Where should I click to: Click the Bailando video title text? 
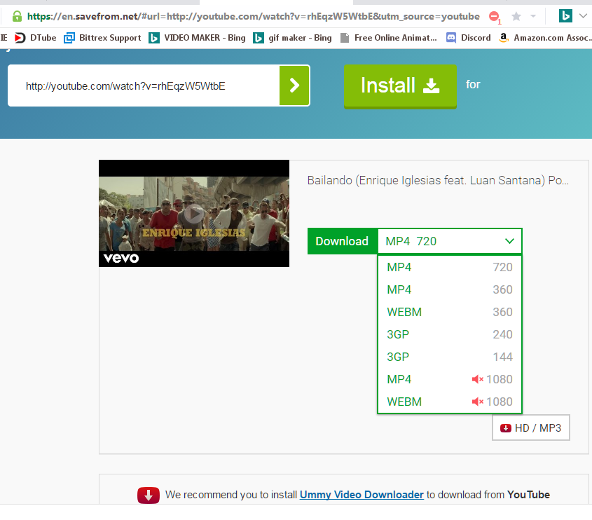click(438, 181)
